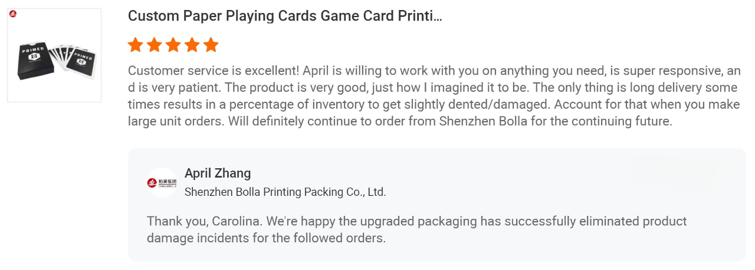Open Shenzhen Bolla Printing Packing Co., Ltd. link
This screenshot has height=270, width=755.
pos(285,192)
